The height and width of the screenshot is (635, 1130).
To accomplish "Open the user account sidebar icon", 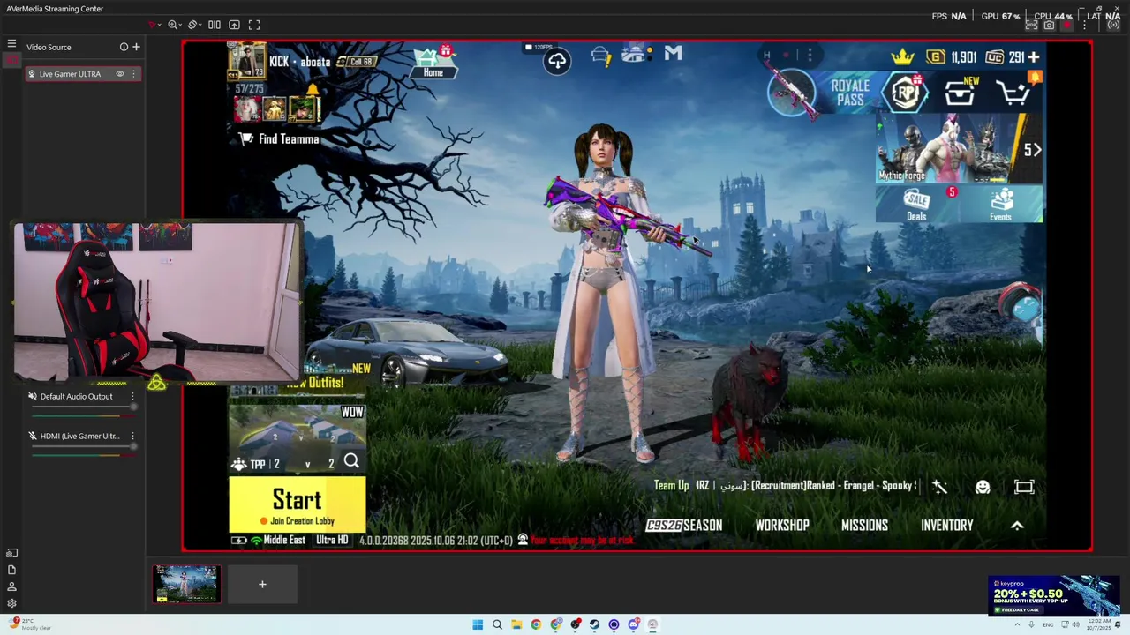I will pyautogui.click(x=11, y=586).
